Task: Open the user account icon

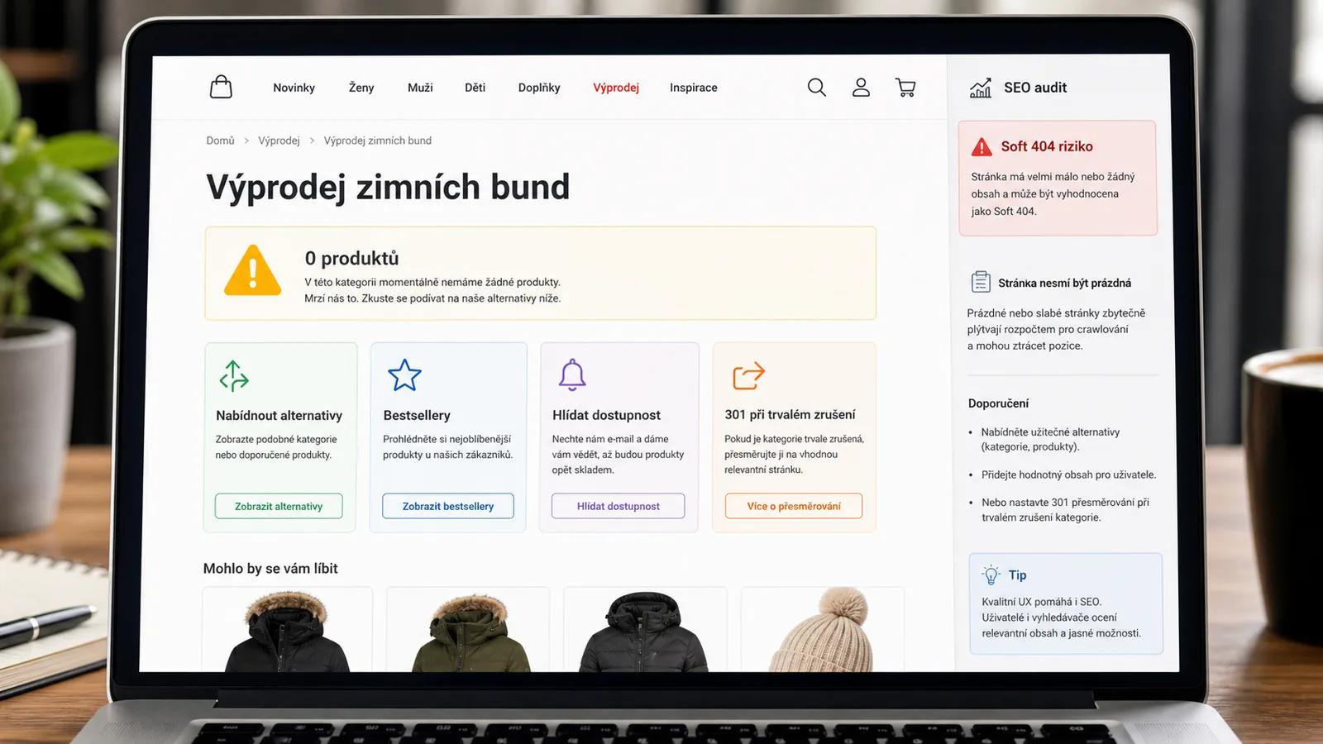Action: click(861, 88)
